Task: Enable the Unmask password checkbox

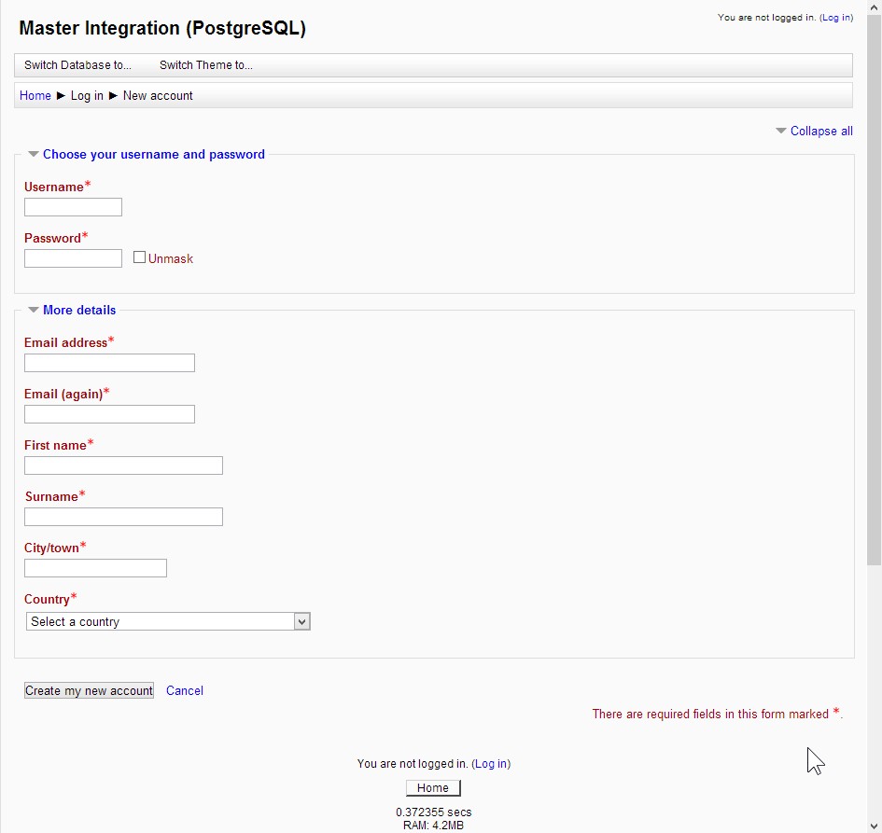Action: (x=139, y=257)
